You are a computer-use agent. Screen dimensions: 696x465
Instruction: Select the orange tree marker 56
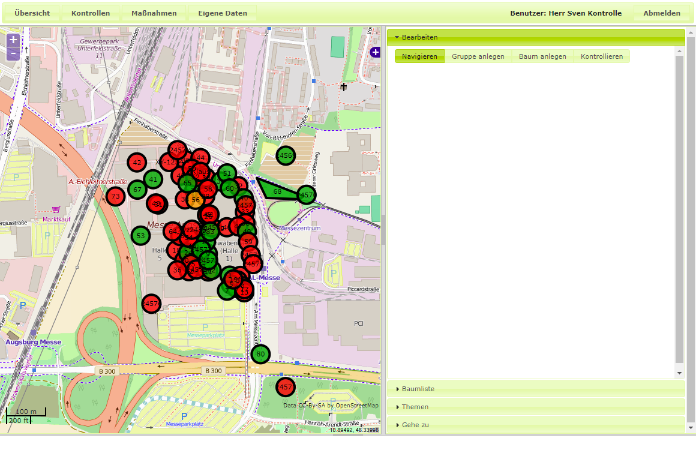195,200
